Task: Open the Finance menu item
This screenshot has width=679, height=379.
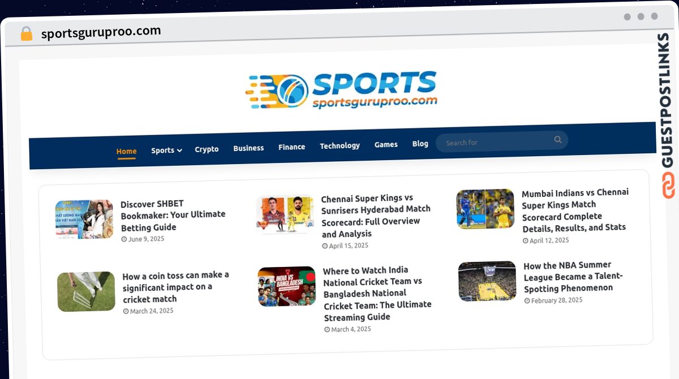Action: 291,147
